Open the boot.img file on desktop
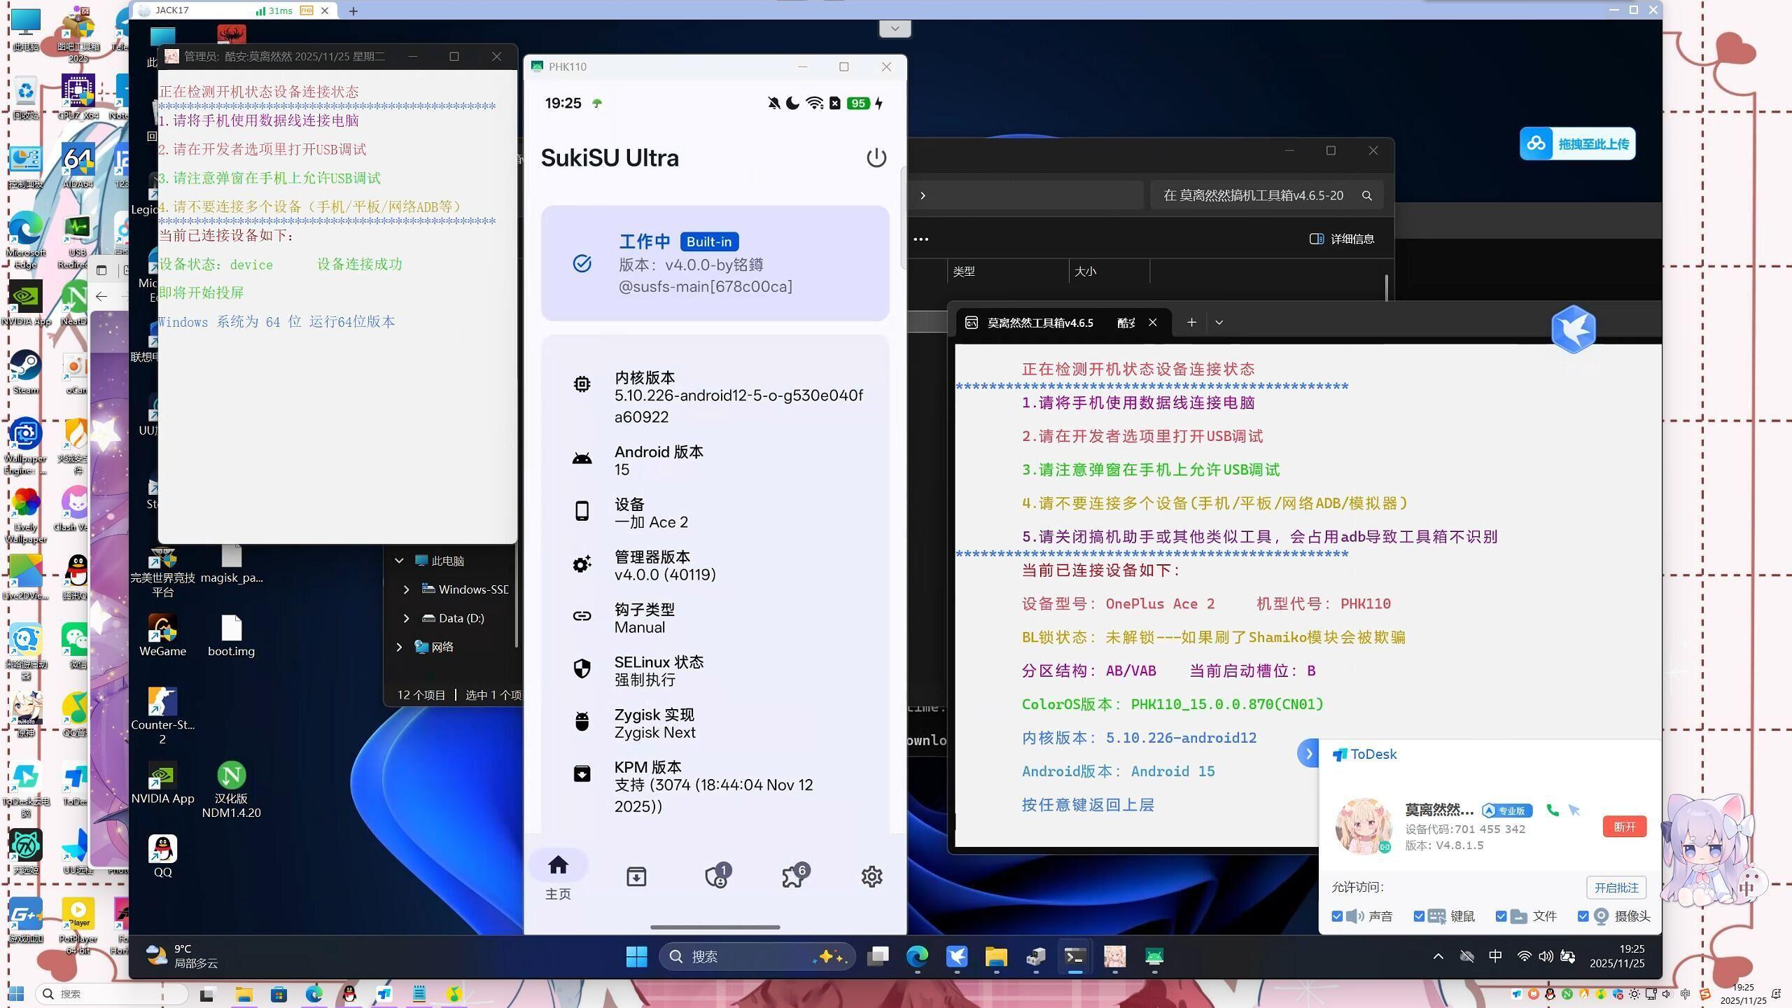1792x1008 pixels. [231, 636]
